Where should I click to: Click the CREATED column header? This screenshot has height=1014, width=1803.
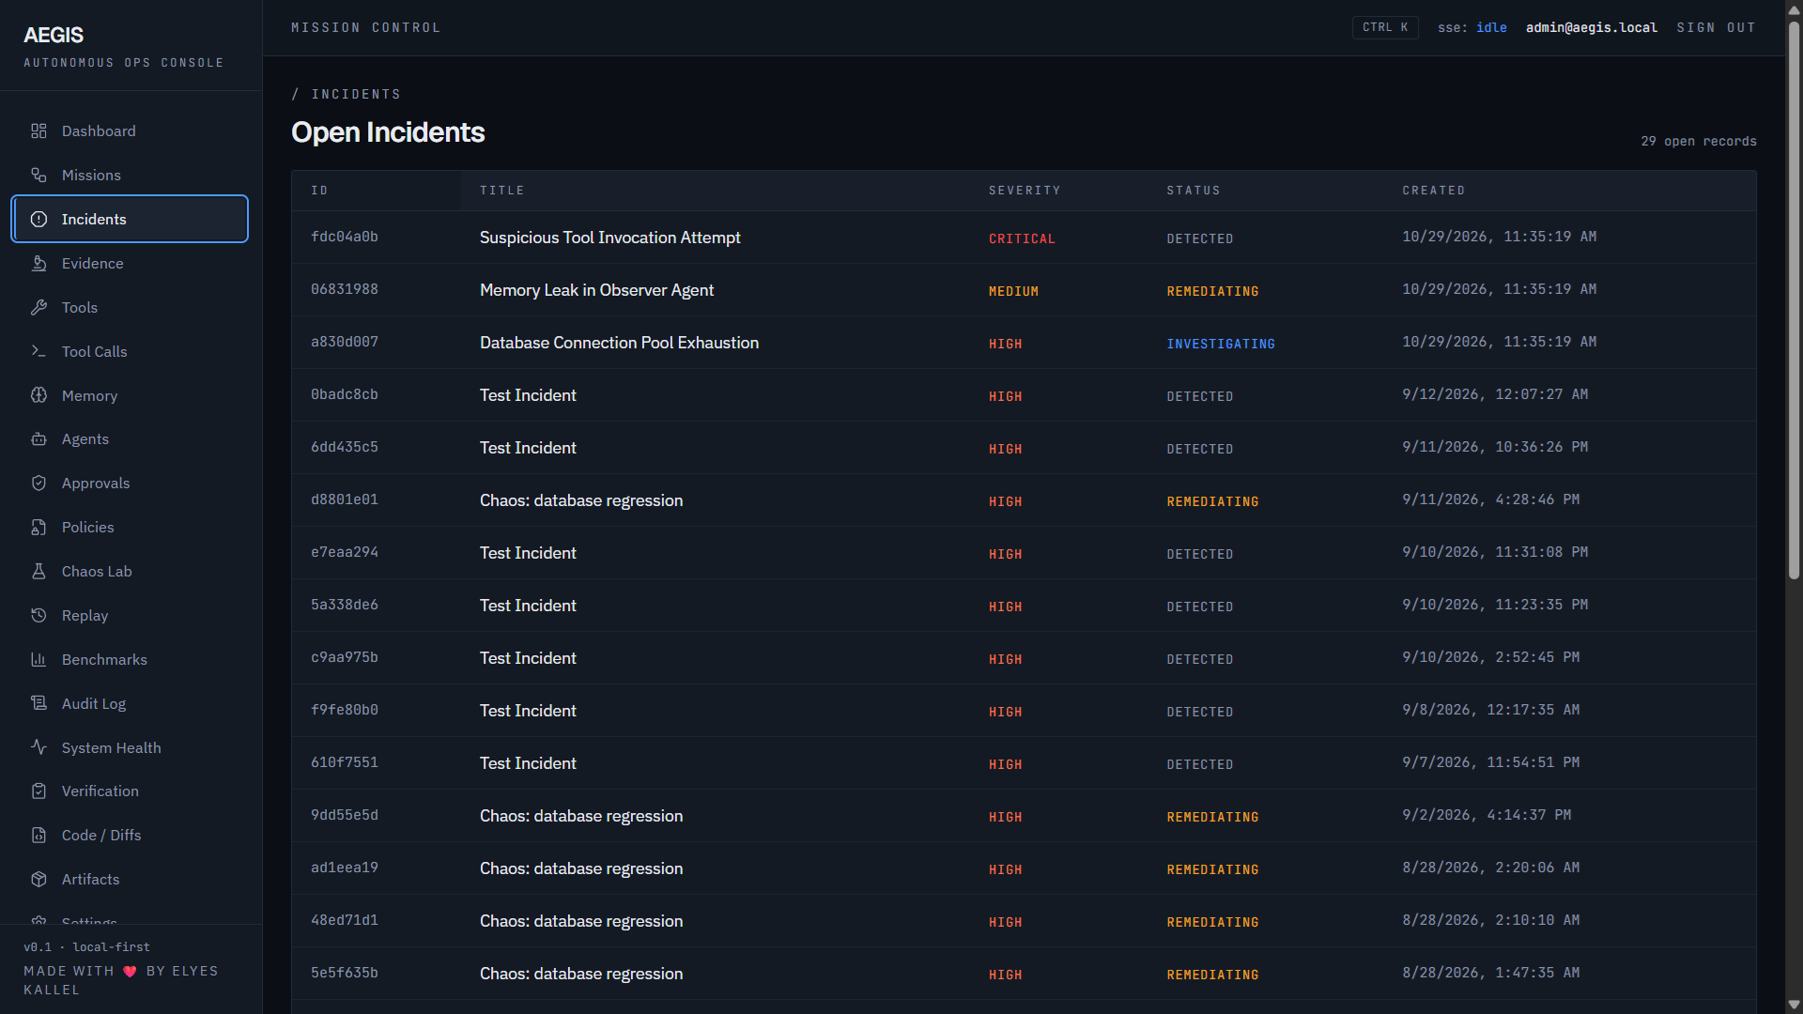[1434, 191]
